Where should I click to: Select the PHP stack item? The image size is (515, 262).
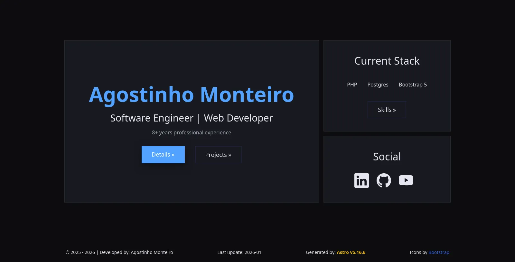[352, 85]
